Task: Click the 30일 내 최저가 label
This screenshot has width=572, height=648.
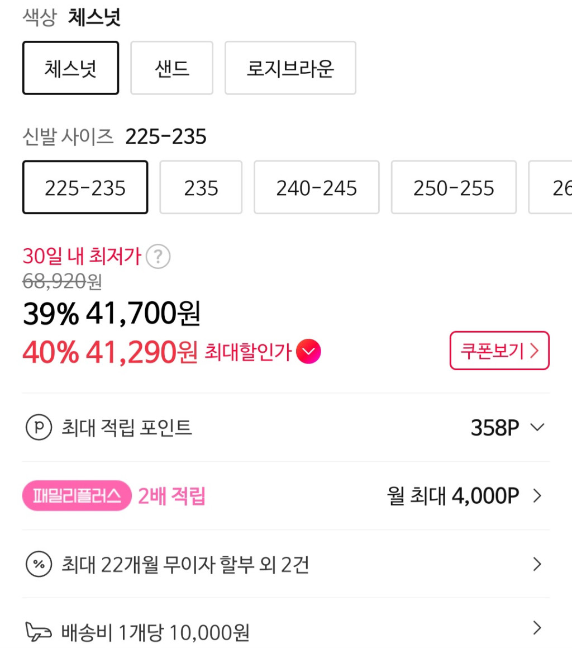Action: click(x=82, y=257)
